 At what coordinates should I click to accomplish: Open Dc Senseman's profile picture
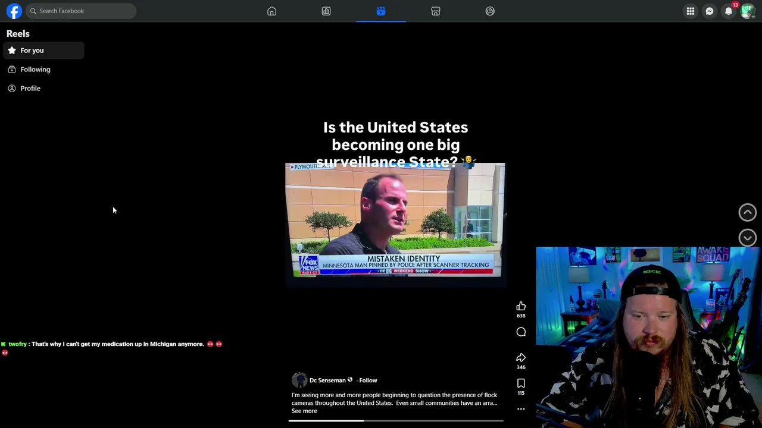pyautogui.click(x=299, y=380)
